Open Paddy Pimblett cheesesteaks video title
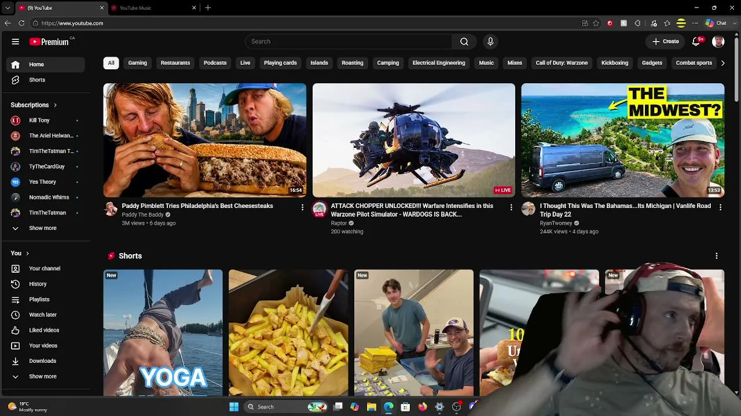Image resolution: width=741 pixels, height=416 pixels. click(197, 206)
